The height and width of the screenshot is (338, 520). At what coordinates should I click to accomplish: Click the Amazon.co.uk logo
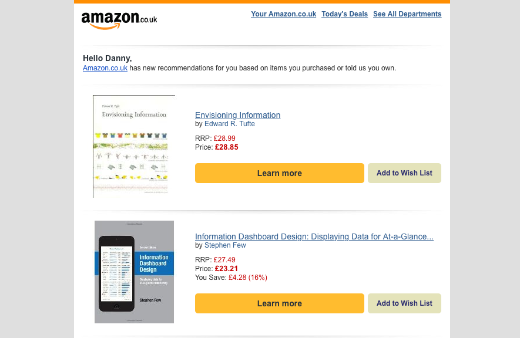119,20
